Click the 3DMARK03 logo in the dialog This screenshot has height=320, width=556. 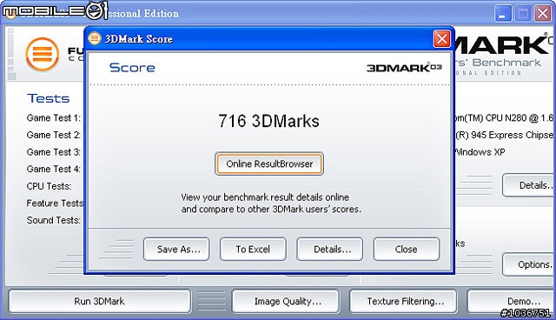(x=404, y=67)
